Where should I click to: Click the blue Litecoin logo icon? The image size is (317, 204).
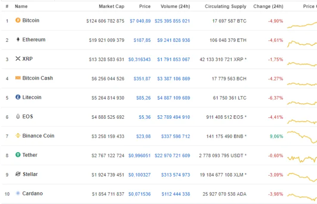tap(18, 97)
